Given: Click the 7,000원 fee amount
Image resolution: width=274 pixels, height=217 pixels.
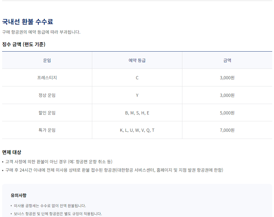Looking at the screenshot, I should pos(227,130).
